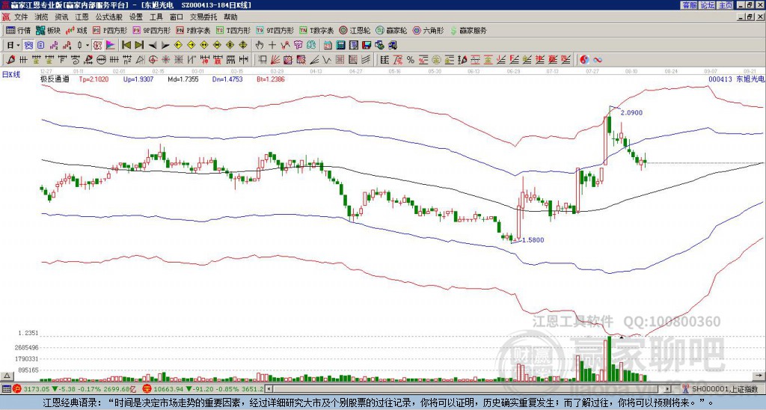The width and height of the screenshot is (766, 410).
Task: Expand the candlestick style dropdown arrow
Action: coord(88,46)
